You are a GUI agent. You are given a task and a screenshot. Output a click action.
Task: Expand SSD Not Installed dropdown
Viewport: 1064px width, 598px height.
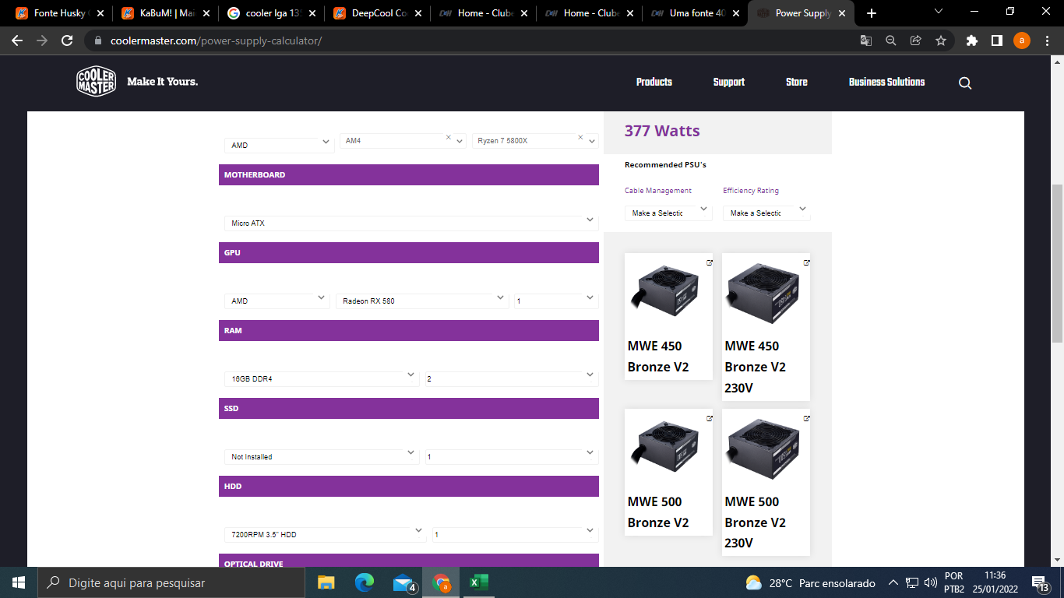[x=322, y=456]
